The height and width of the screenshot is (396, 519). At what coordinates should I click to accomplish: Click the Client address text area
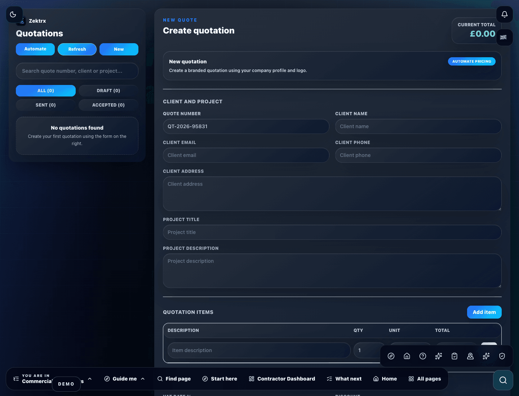(x=332, y=194)
